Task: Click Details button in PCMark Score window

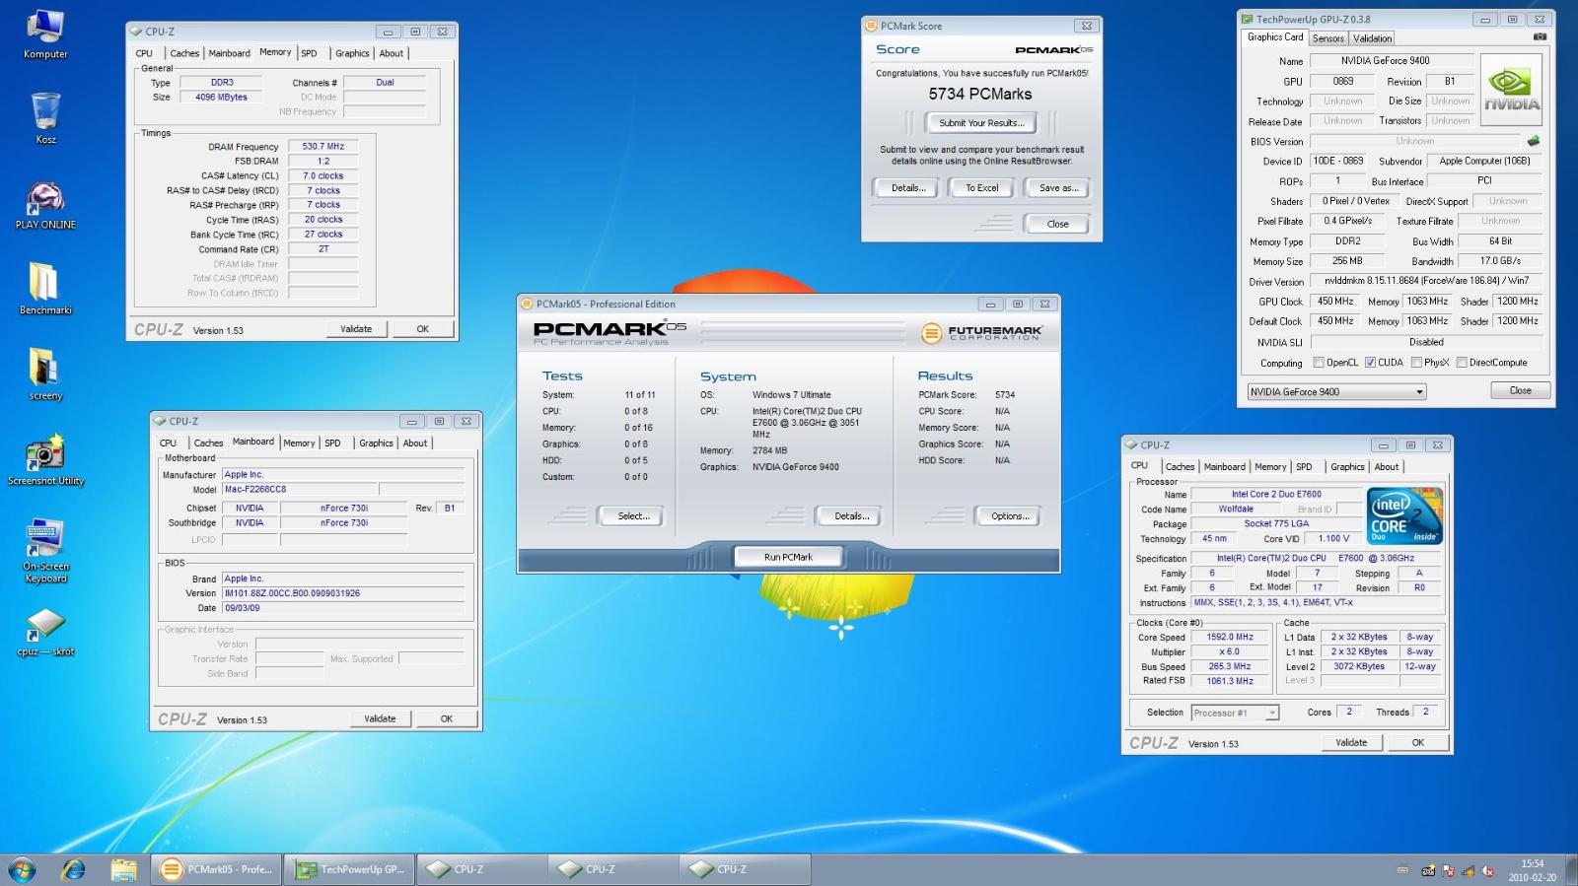Action: (x=906, y=188)
